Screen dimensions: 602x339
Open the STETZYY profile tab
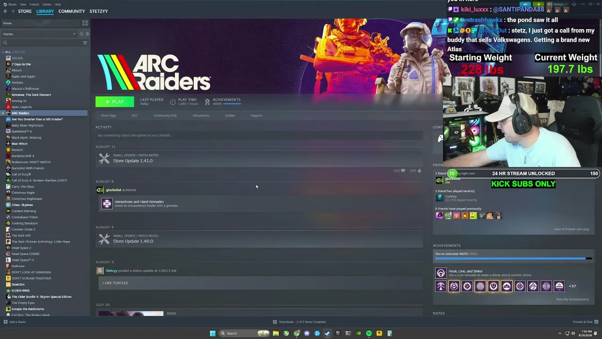click(x=99, y=11)
